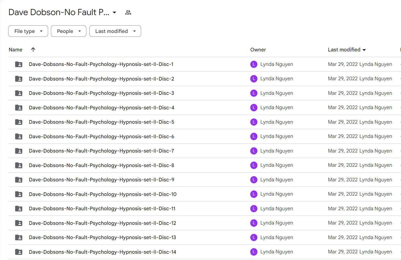Click the shared folder icon for Disc-1
Screen dimensions: 401x260
point(19,64)
